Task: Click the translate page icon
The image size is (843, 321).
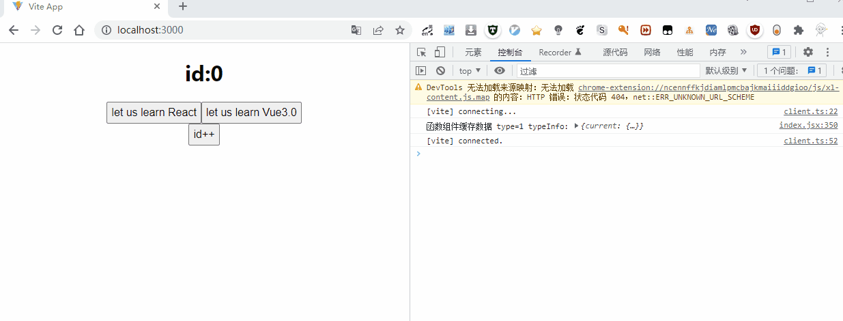Action: (x=356, y=30)
